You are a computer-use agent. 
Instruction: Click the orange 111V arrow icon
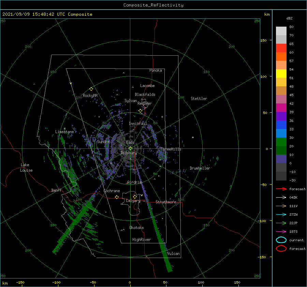point(281,206)
